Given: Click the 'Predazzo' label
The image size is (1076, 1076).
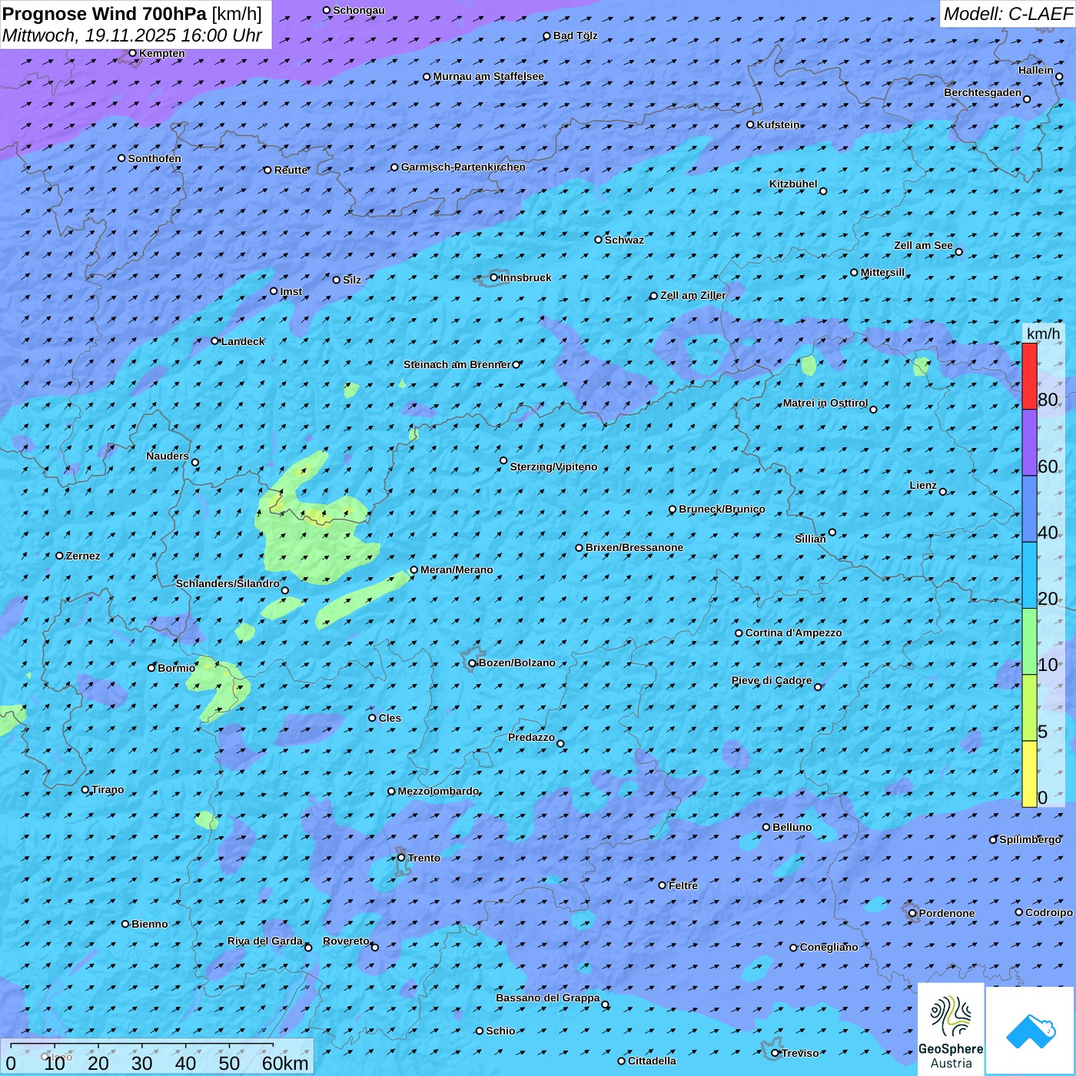Looking at the screenshot, I should [531, 737].
